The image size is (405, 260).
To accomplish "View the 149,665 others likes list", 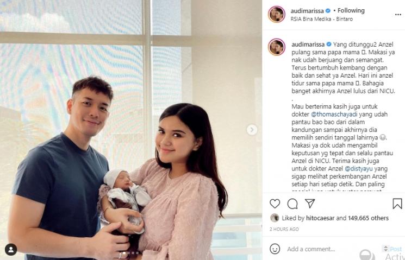I will click(368, 218).
